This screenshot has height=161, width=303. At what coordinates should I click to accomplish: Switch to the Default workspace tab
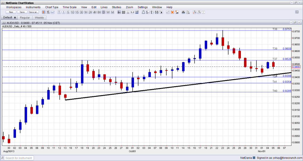9,17
